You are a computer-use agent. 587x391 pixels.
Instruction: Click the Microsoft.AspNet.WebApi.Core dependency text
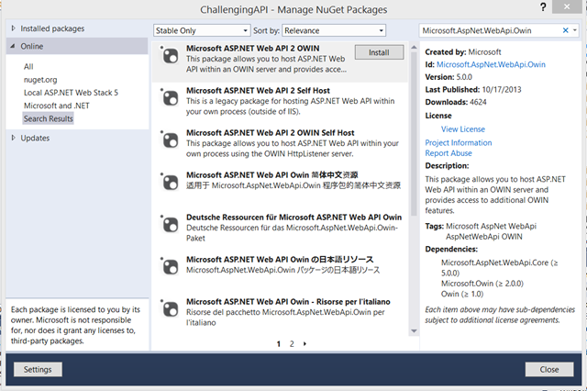pos(499,268)
